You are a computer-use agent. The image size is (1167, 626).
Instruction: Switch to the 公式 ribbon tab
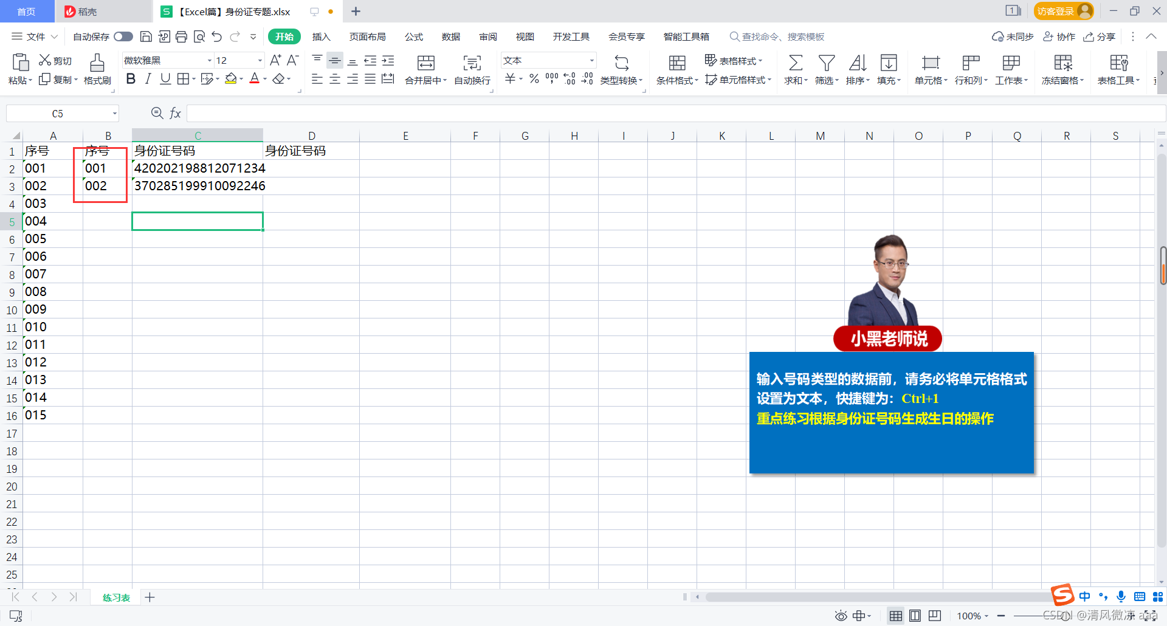click(414, 36)
